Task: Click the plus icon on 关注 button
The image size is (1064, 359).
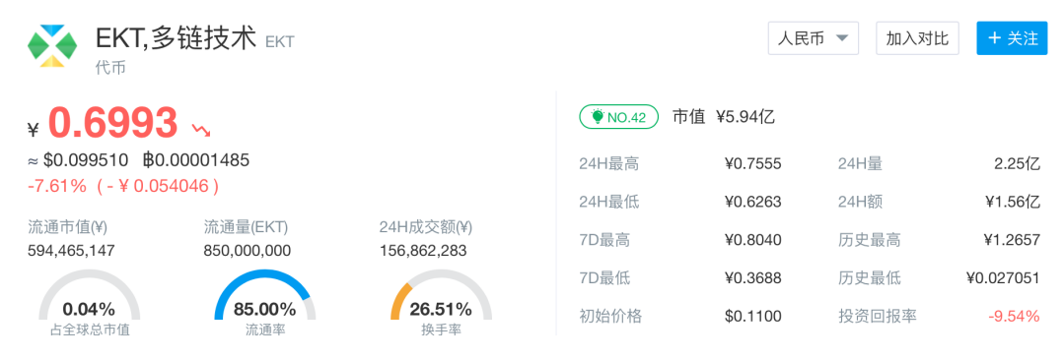Action: (x=995, y=38)
